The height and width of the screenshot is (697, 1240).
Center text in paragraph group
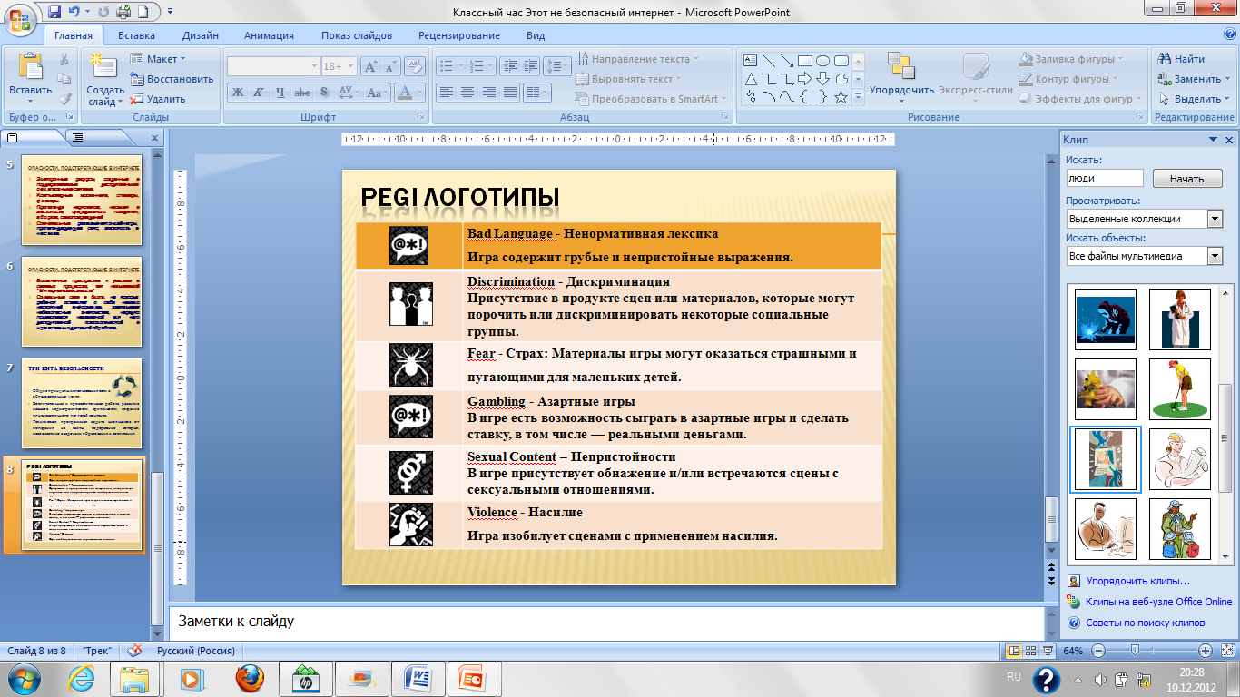click(x=467, y=93)
